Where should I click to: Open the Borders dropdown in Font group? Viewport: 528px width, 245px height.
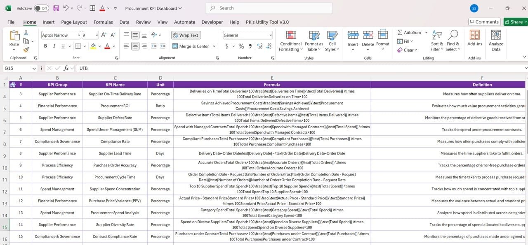pyautogui.click(x=84, y=46)
